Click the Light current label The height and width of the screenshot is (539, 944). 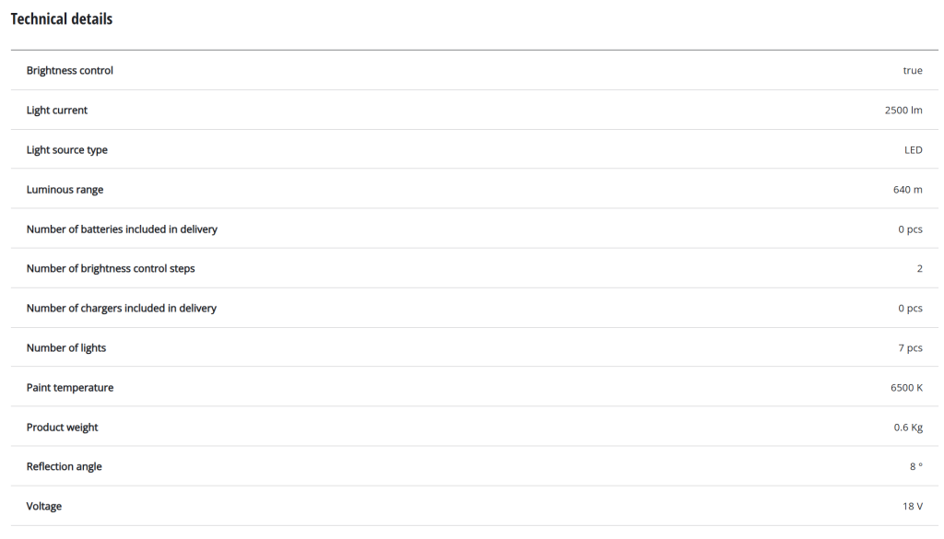57,111
